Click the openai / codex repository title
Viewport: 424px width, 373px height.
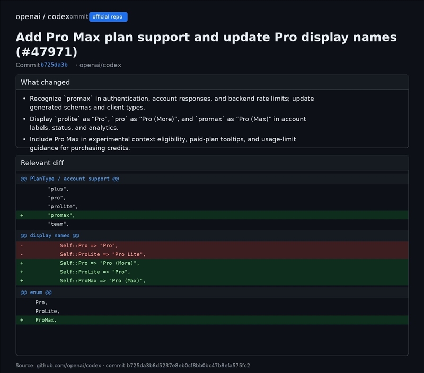pyautogui.click(x=43, y=16)
